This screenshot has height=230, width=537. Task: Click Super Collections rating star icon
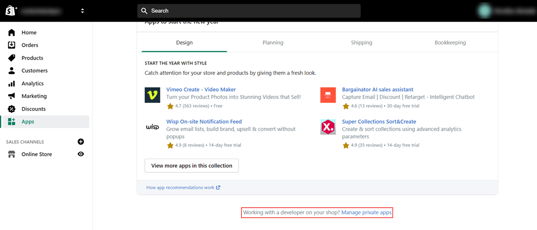coord(346,146)
